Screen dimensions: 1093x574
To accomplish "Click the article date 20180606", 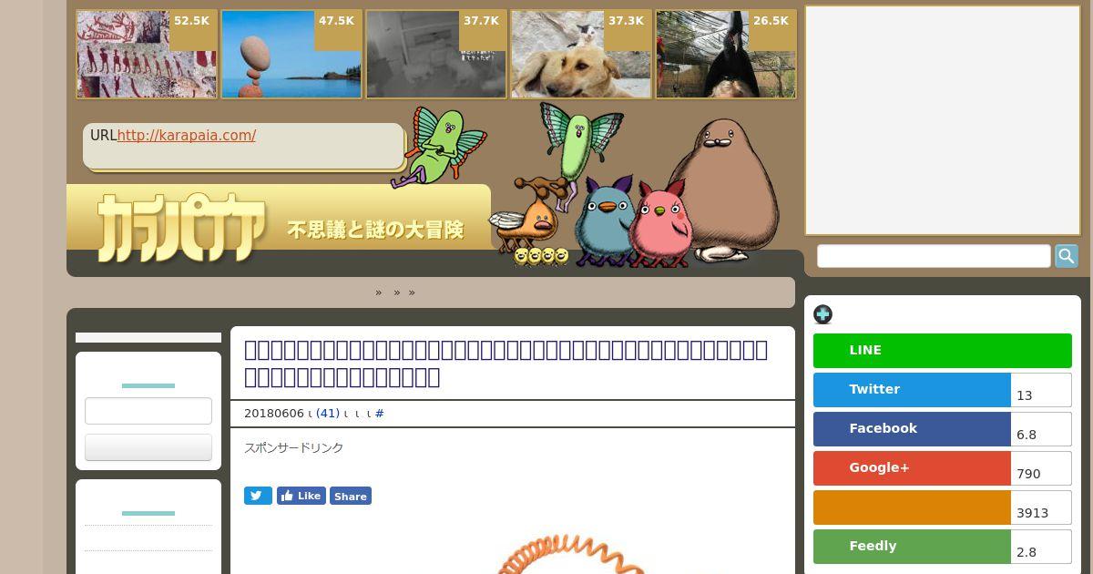I will (x=274, y=414).
